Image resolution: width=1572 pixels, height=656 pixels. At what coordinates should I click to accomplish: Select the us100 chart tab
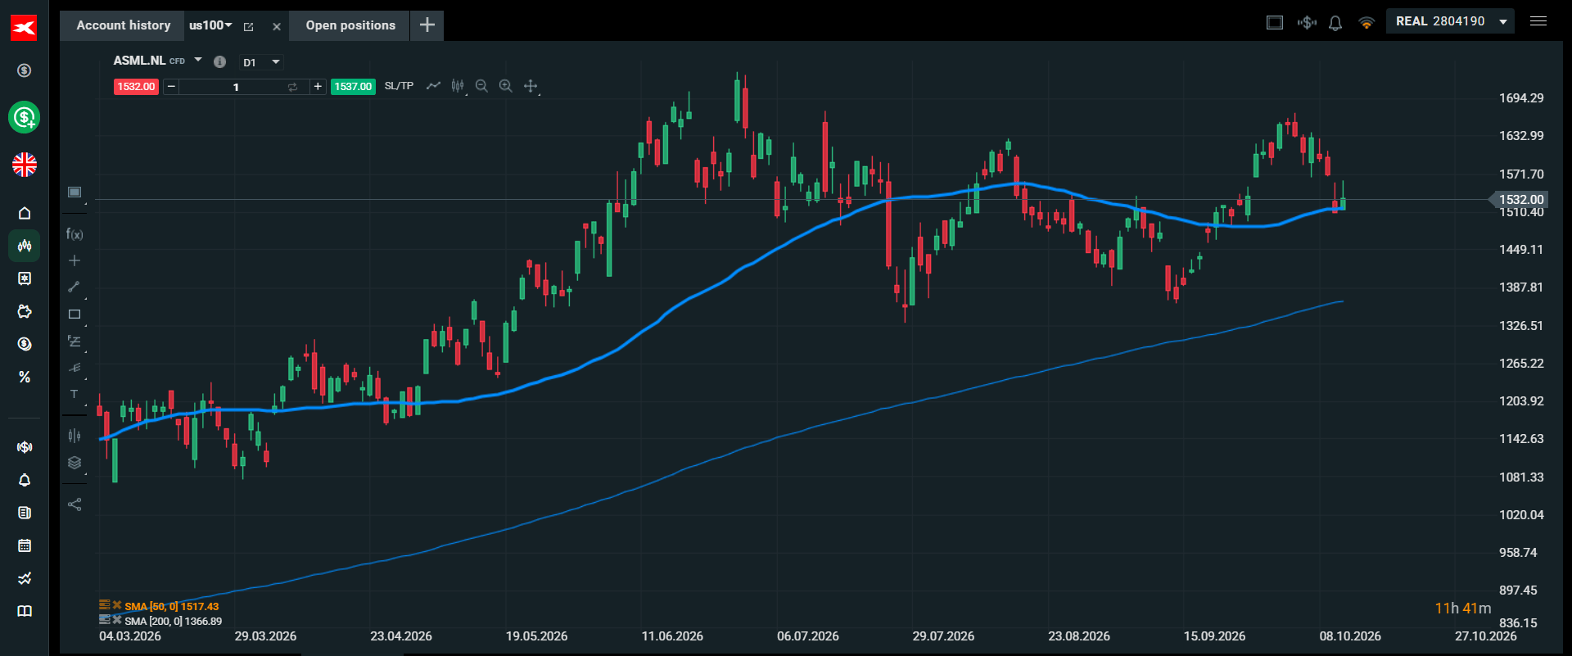click(210, 25)
